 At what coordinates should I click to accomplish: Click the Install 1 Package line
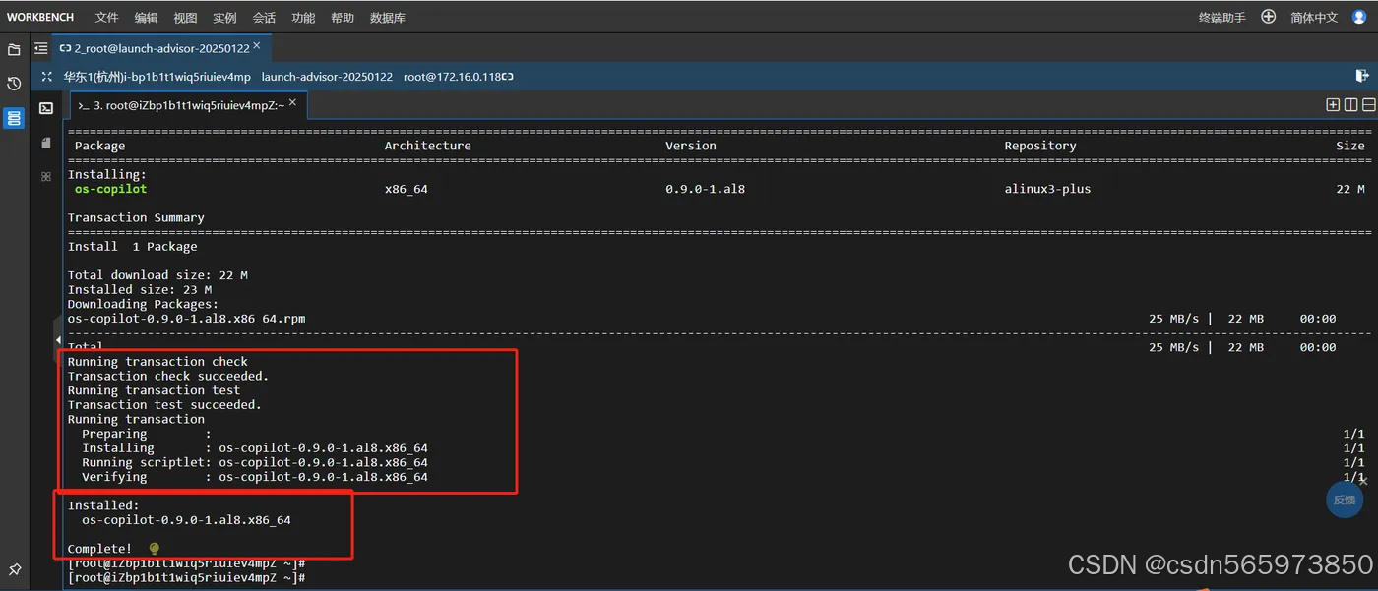[132, 247]
